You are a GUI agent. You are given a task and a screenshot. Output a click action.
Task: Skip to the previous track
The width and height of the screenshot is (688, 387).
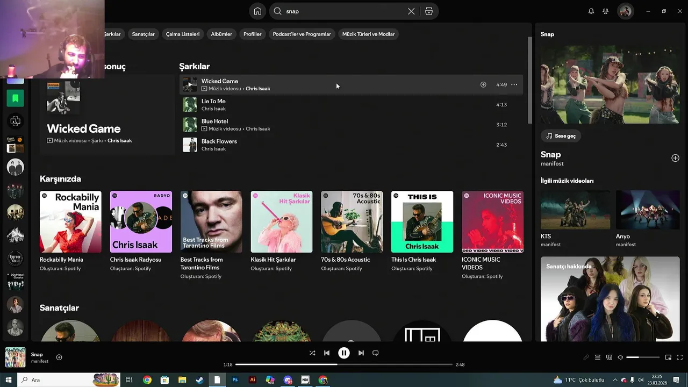click(327, 353)
